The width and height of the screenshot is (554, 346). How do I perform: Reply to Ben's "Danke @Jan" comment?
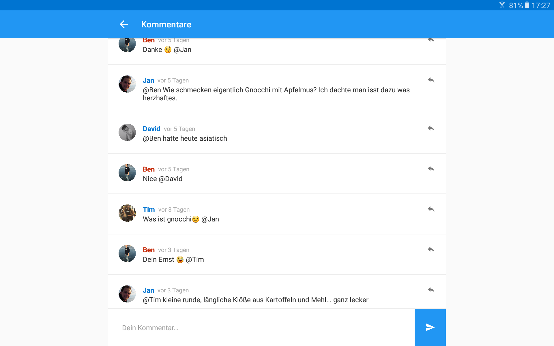[431, 40]
